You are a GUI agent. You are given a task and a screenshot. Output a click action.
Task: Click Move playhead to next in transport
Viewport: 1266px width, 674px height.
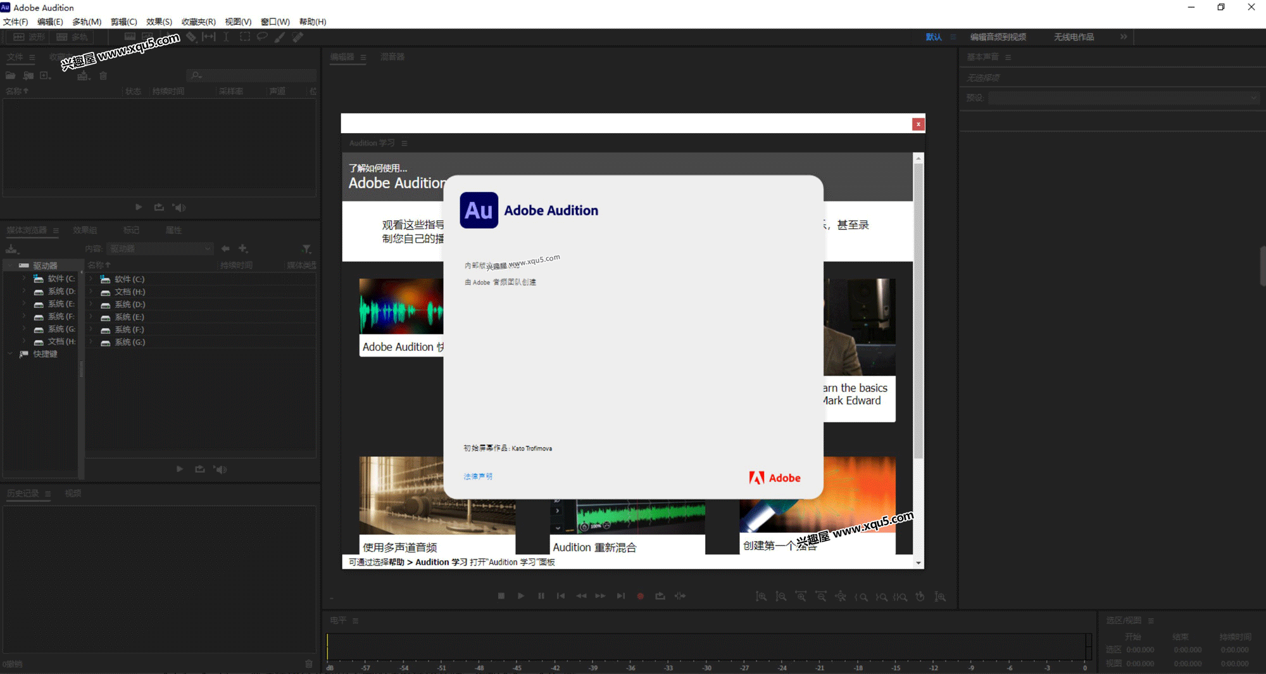(x=620, y=596)
